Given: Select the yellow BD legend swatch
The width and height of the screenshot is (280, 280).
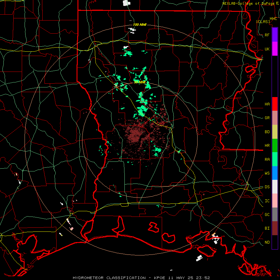Looking at the screenshot, I should (275, 132).
